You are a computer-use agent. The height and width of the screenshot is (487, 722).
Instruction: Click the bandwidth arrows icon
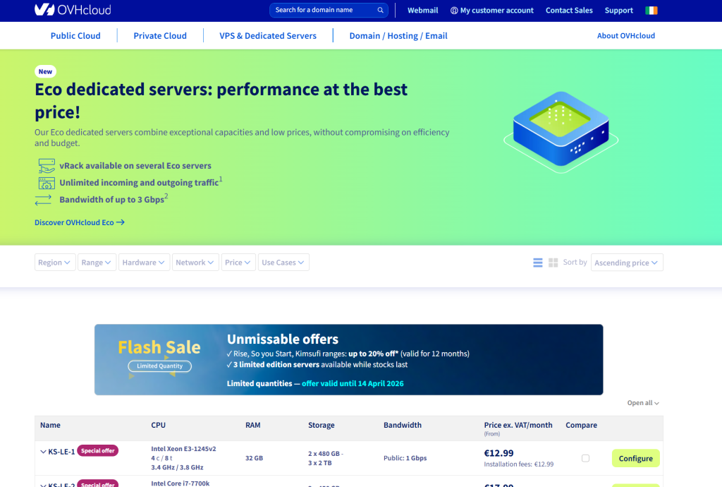(44, 200)
